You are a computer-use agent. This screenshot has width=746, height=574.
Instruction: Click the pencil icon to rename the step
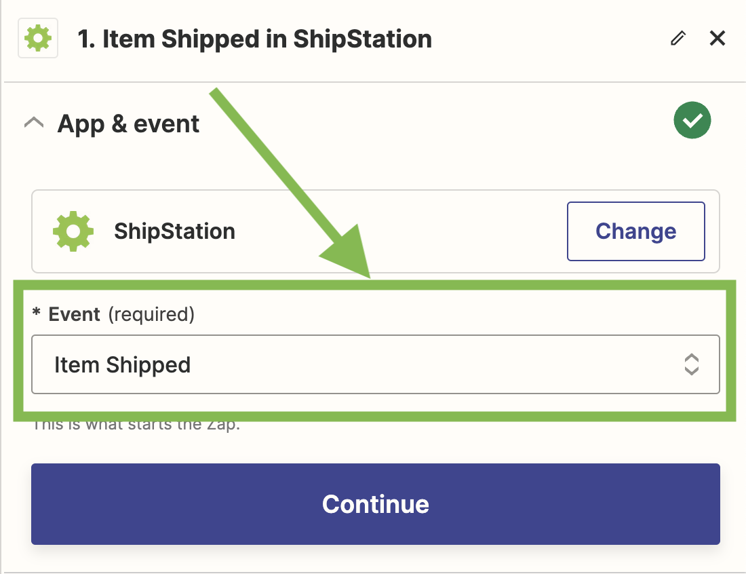click(678, 39)
